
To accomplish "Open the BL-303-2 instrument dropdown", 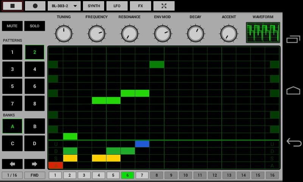I will [64, 6].
